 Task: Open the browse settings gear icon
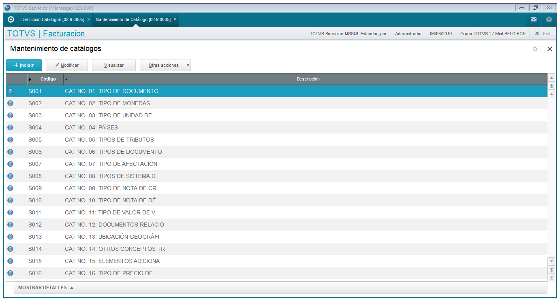click(x=535, y=49)
